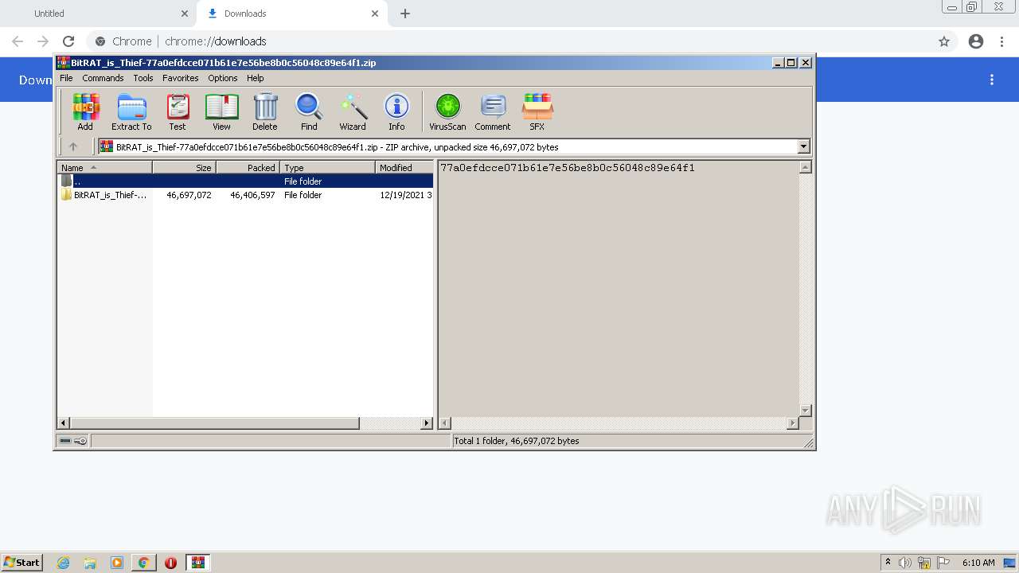Close the Downloads tab
The height and width of the screenshot is (573, 1019).
point(374,14)
